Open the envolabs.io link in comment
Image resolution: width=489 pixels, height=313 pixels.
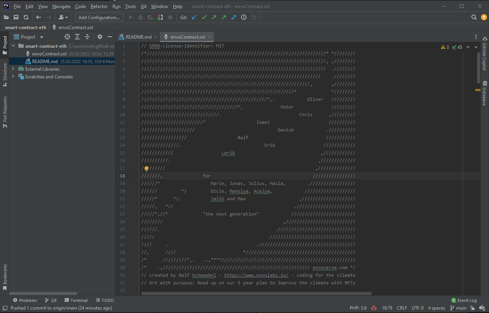256,275
